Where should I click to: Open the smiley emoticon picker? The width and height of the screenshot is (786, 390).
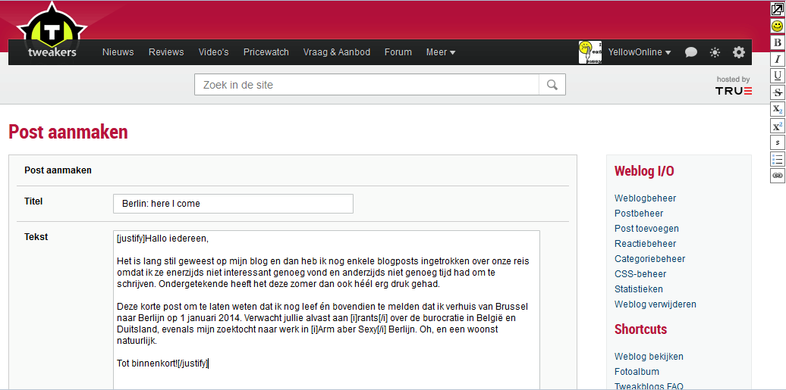pos(778,26)
